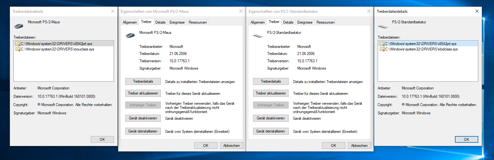
Task: Select Treiber tab in the Standardtastatur properties
Action: pyautogui.click(x=274, y=22)
